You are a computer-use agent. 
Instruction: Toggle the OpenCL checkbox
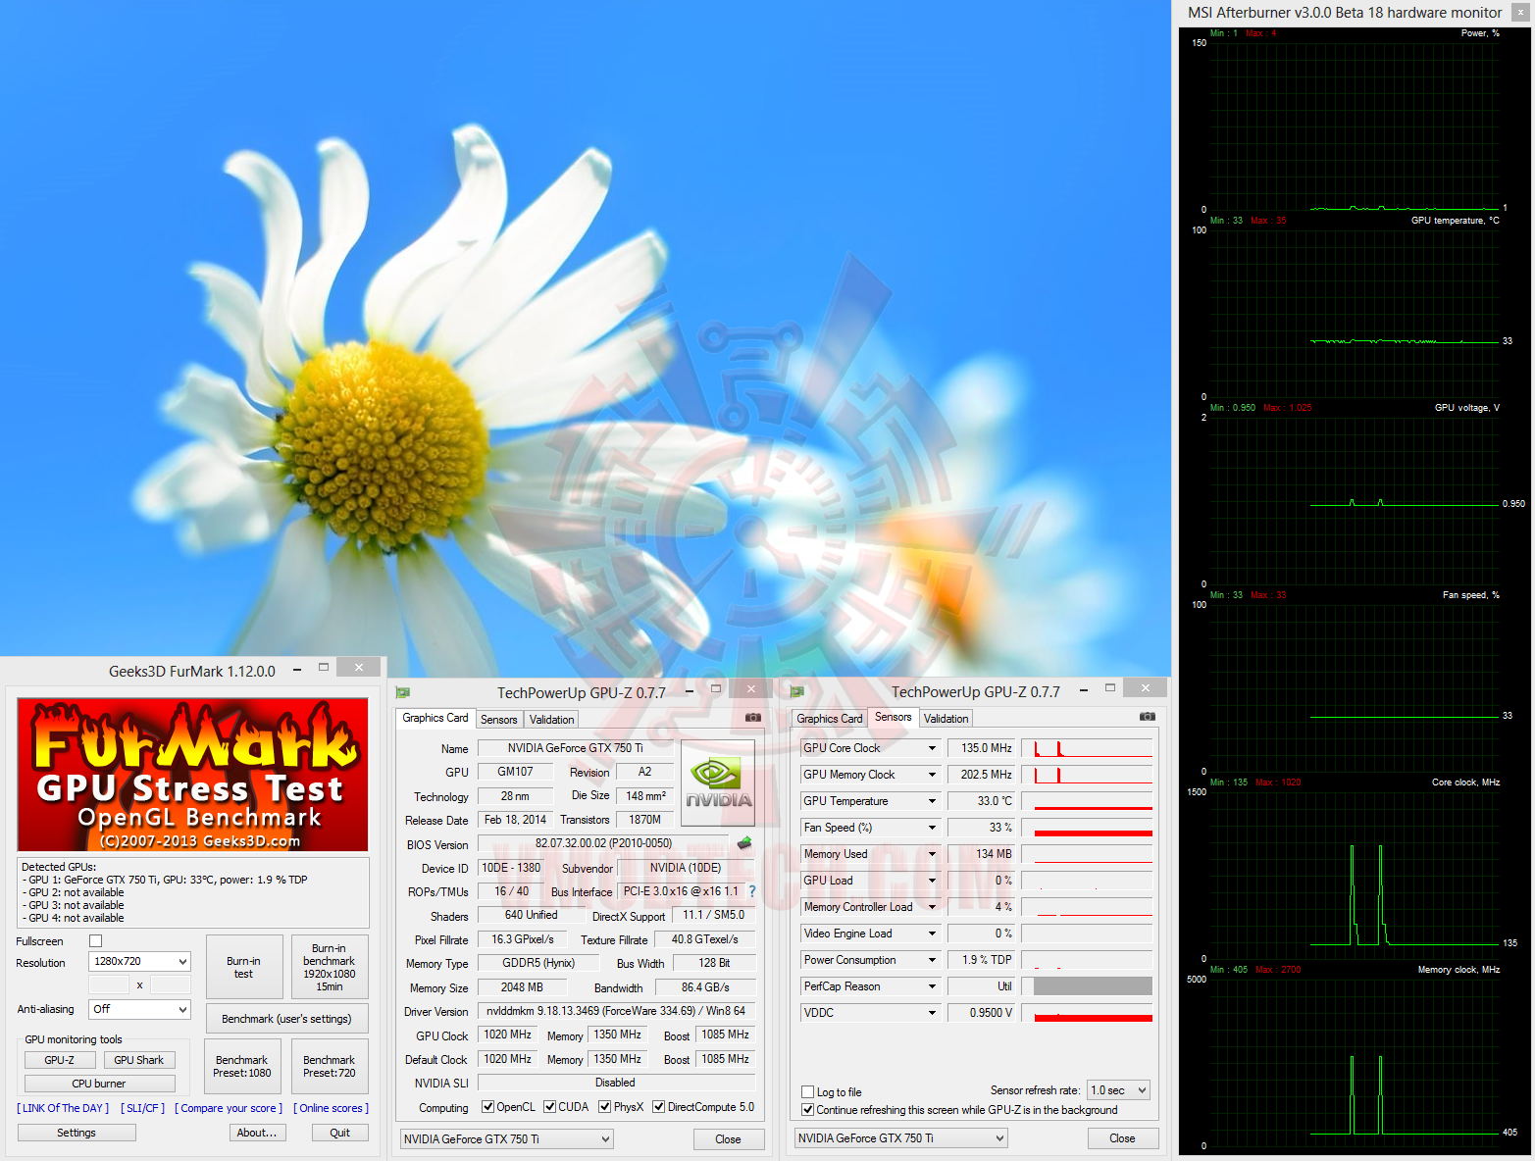[488, 1107]
